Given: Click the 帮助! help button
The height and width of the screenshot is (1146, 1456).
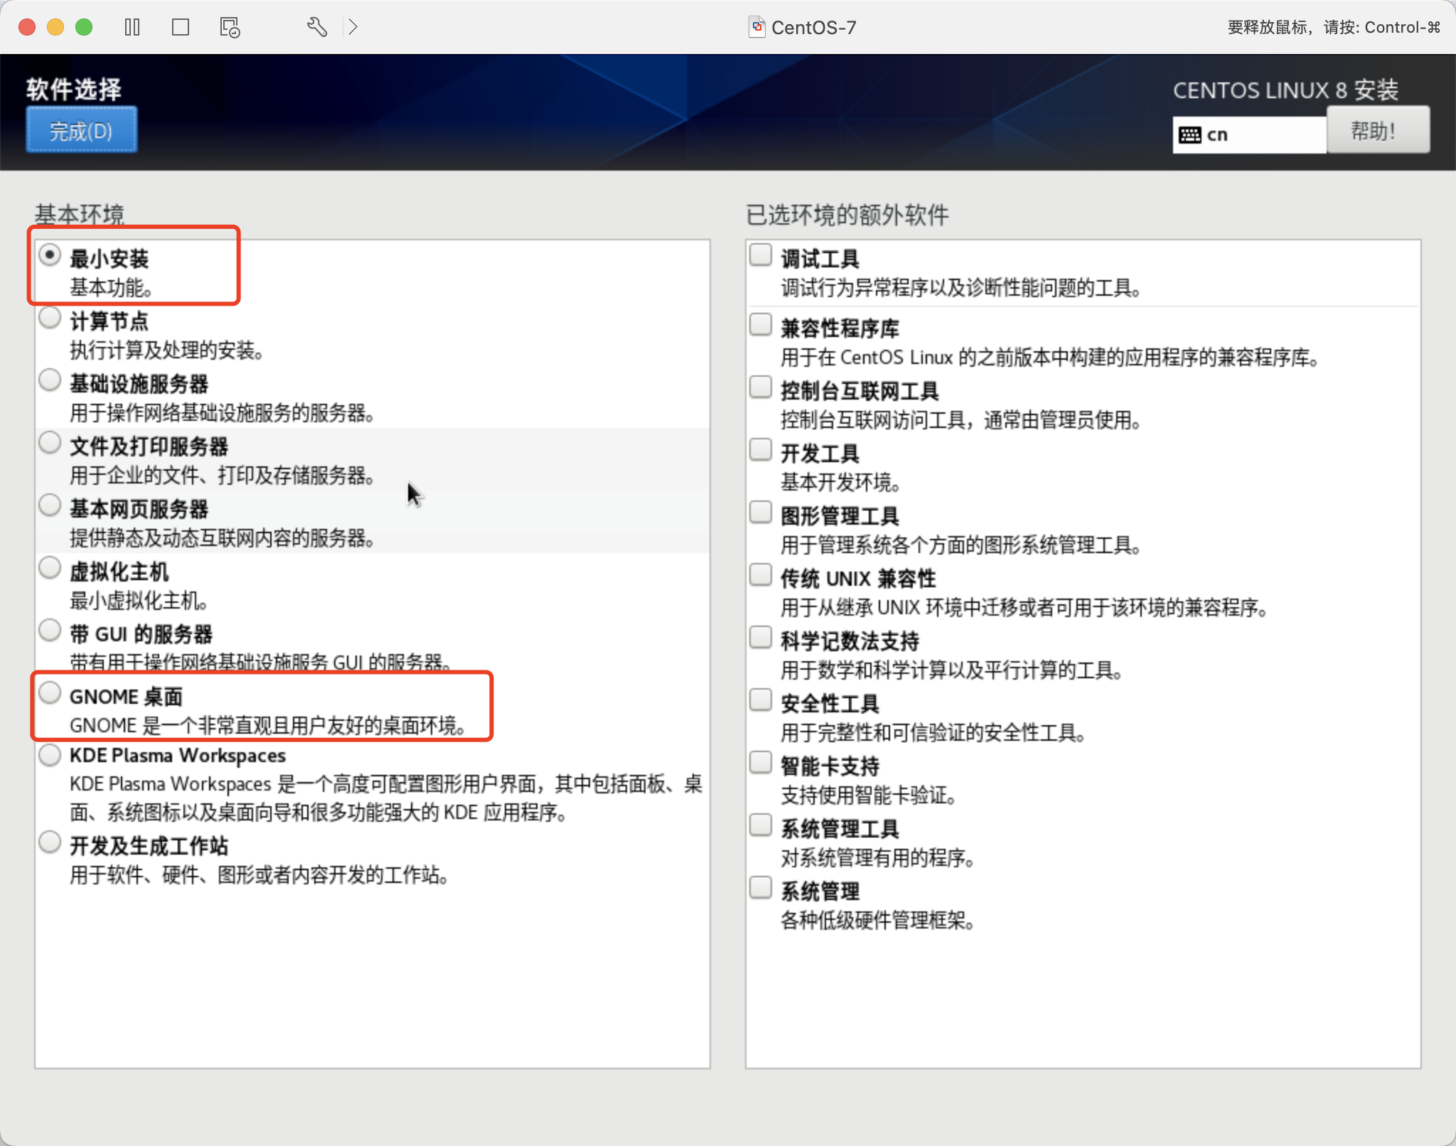Looking at the screenshot, I should click(x=1378, y=130).
